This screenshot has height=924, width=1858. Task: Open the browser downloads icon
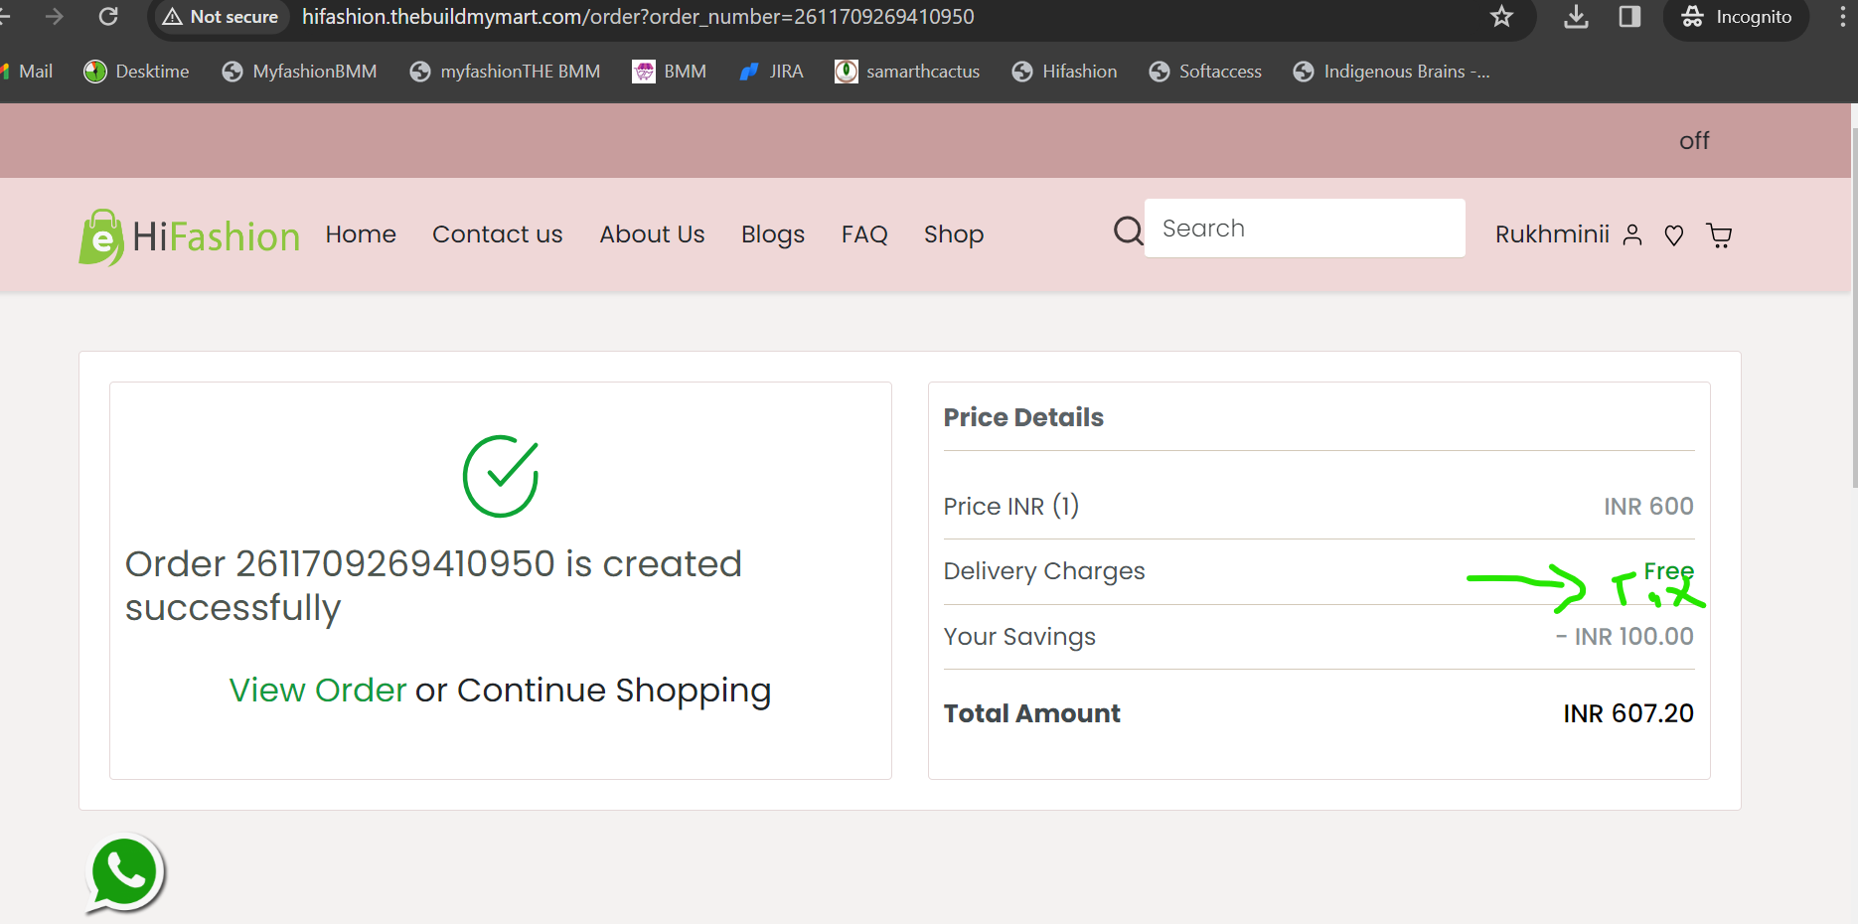pos(1576,17)
